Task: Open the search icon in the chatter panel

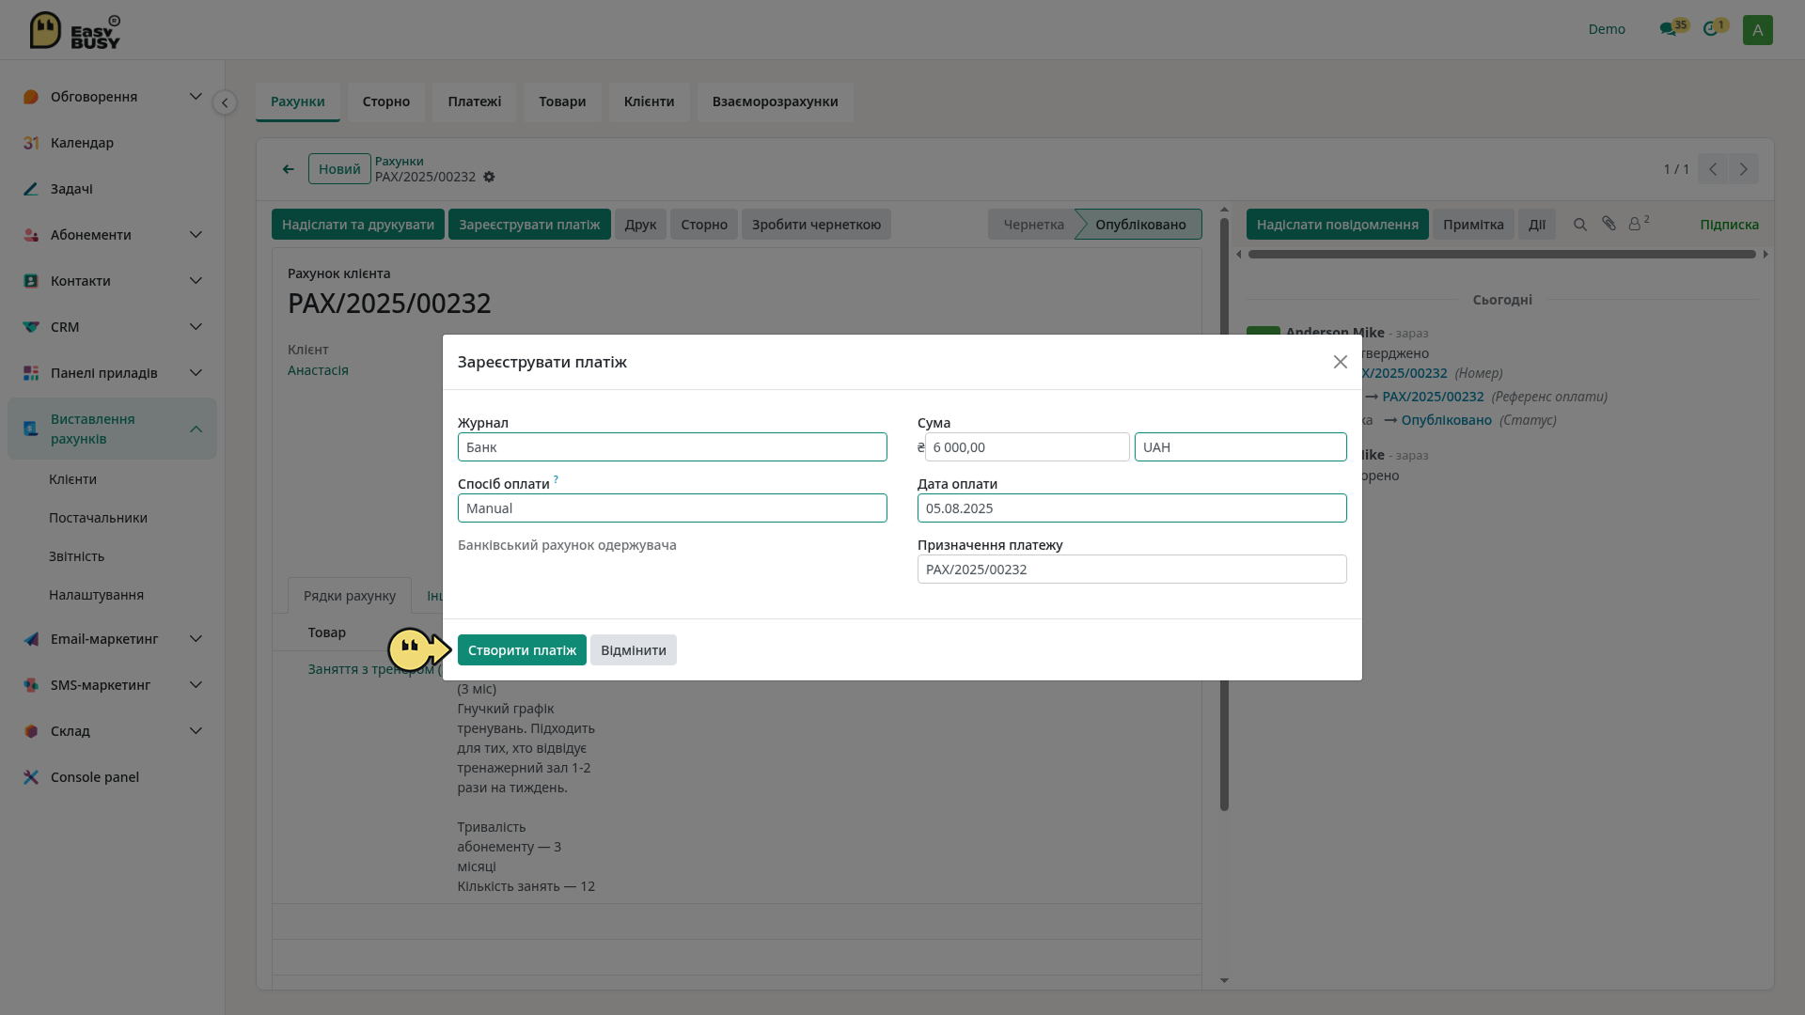Action: coord(1580,225)
